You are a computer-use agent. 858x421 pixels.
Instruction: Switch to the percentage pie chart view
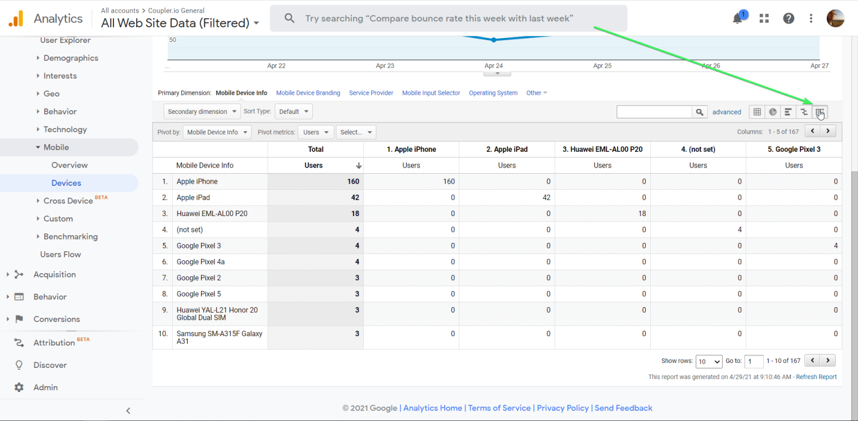(x=773, y=112)
